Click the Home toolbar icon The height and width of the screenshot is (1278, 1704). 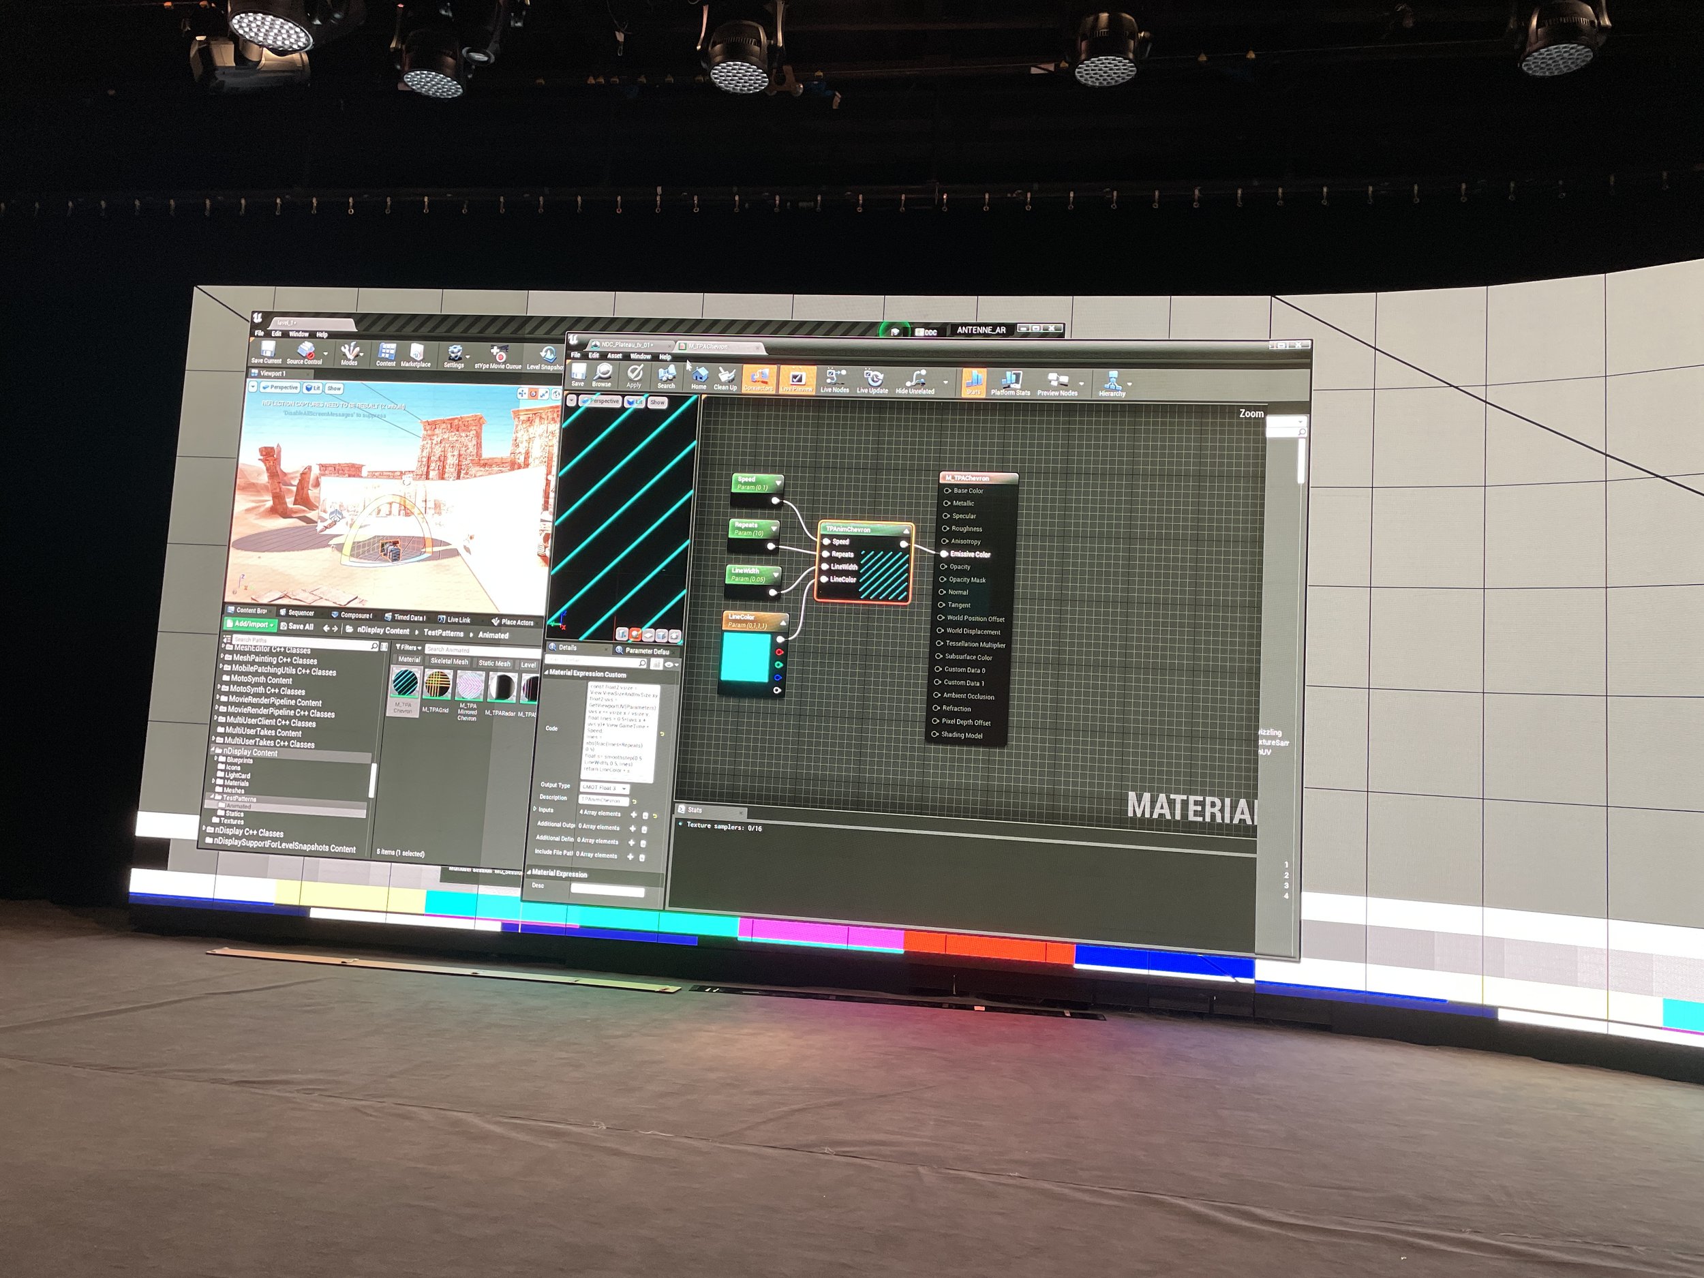(699, 377)
